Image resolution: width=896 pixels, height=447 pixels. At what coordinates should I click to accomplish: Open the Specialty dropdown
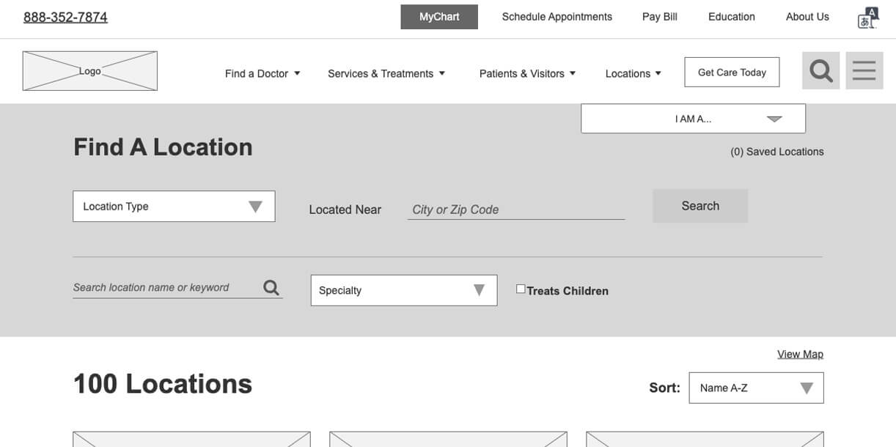click(403, 290)
